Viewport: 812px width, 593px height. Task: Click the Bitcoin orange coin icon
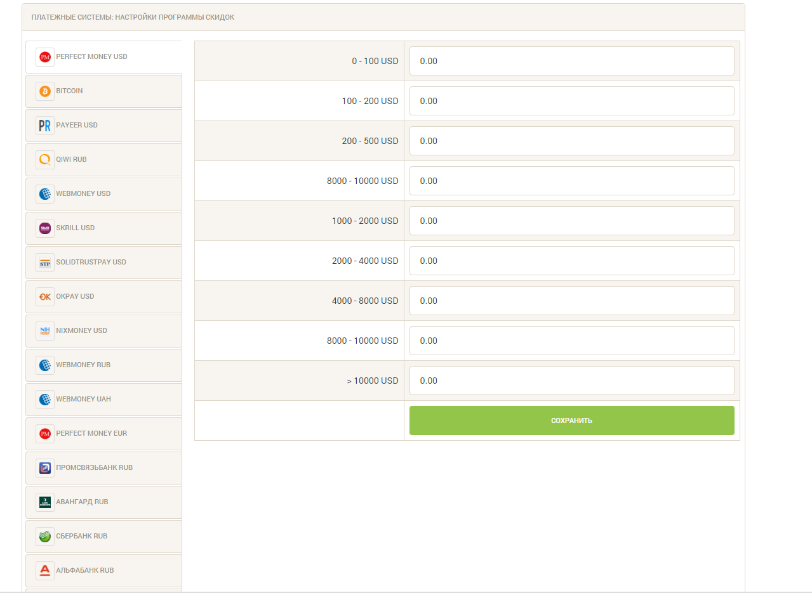45,91
